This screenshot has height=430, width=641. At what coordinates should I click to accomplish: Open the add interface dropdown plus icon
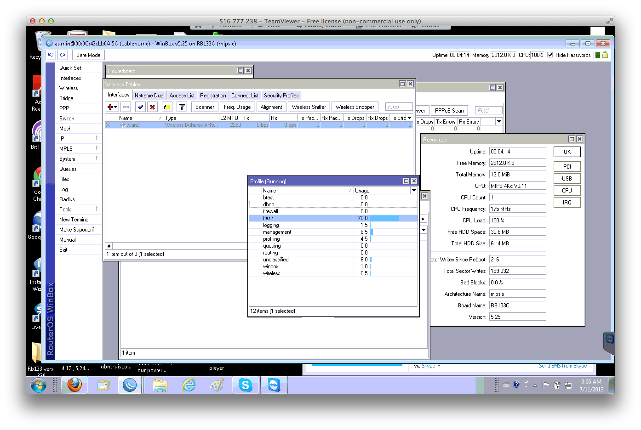point(110,107)
